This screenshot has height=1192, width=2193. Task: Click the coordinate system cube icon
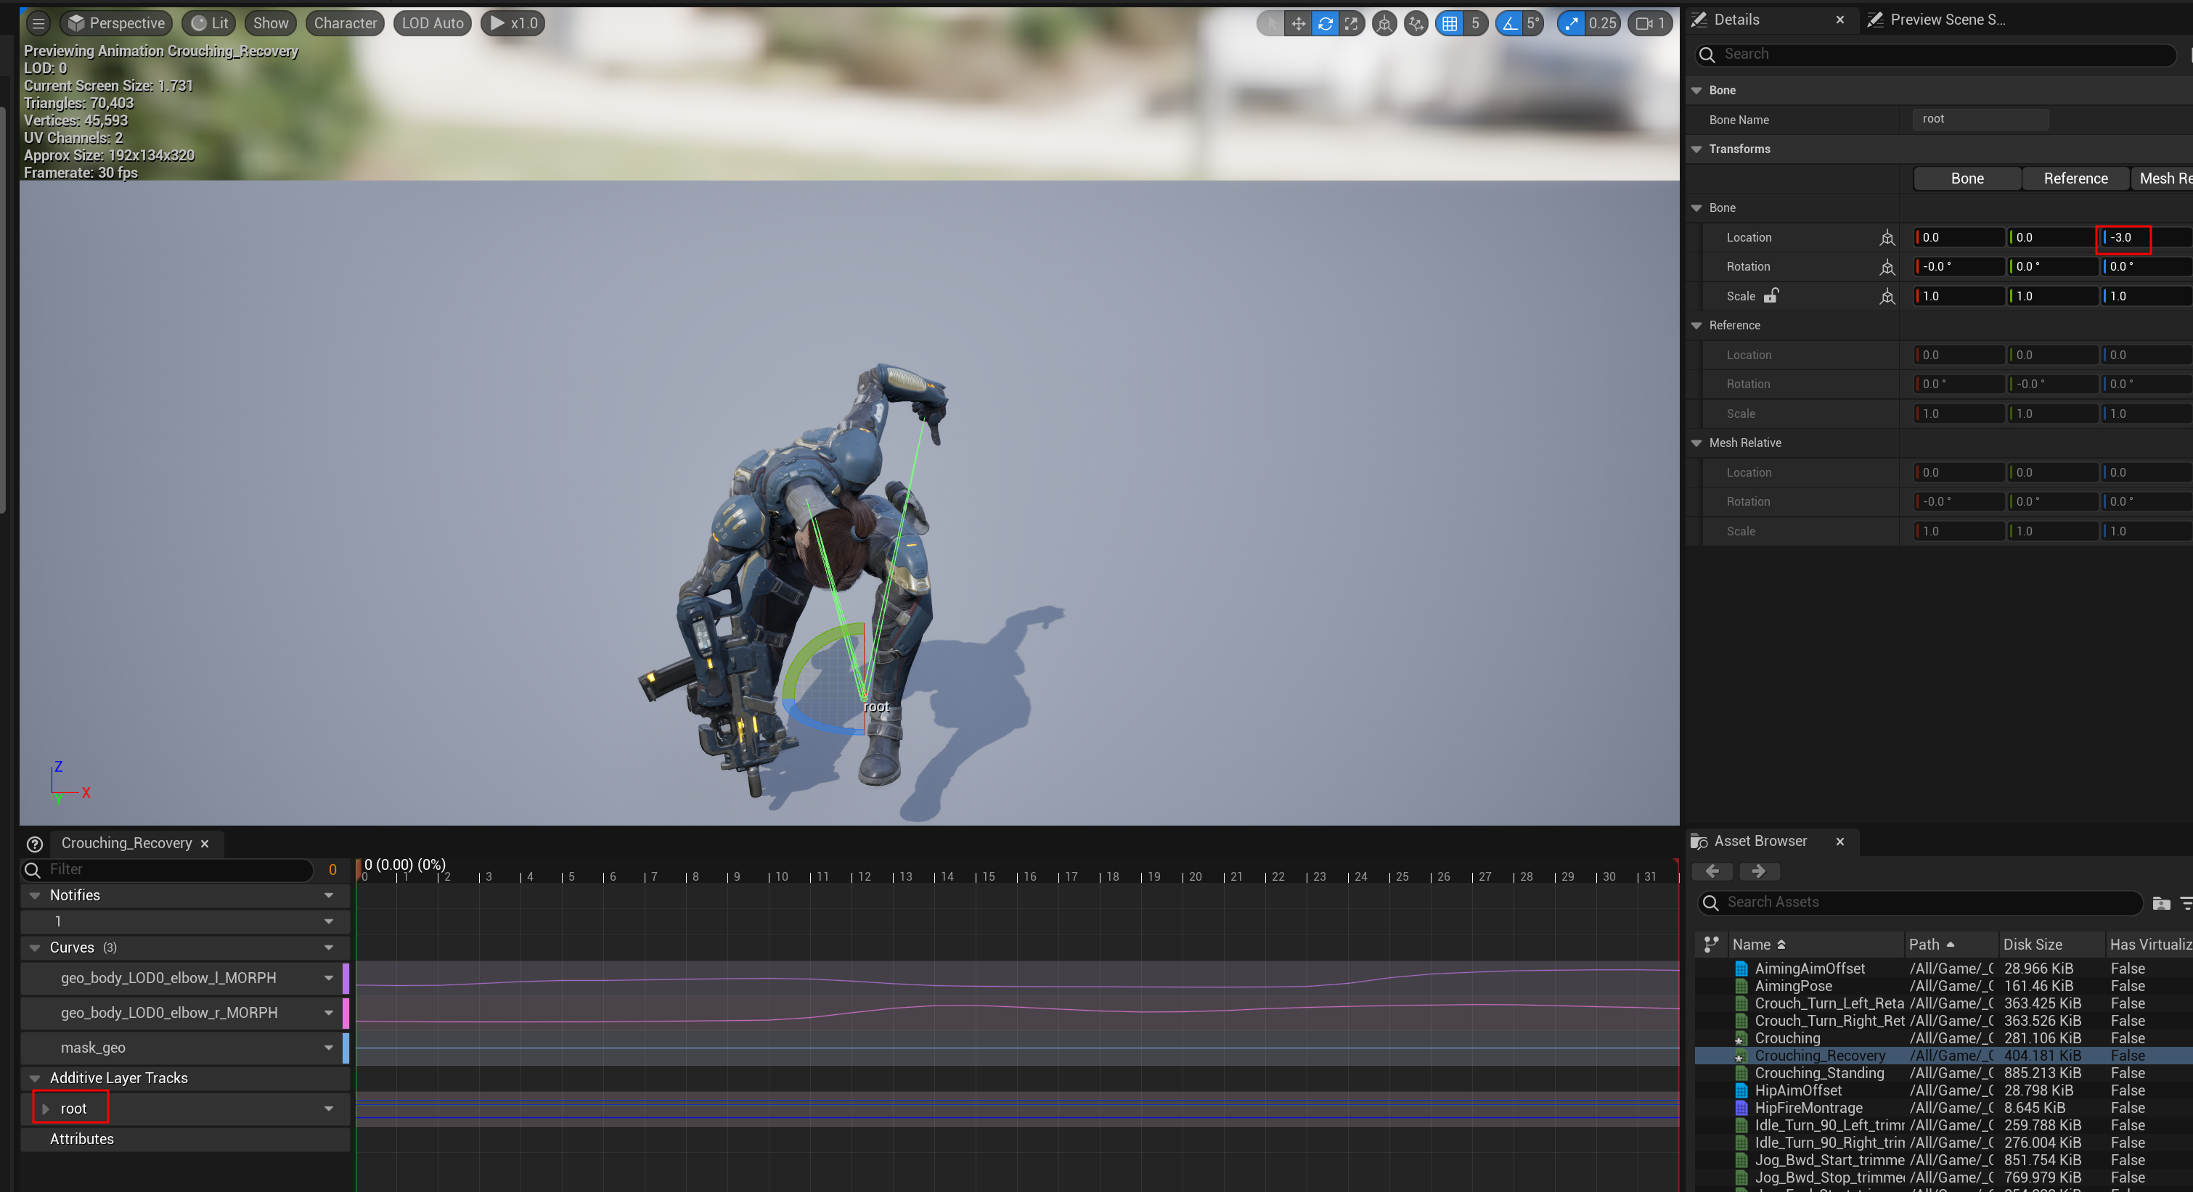pyautogui.click(x=1384, y=24)
